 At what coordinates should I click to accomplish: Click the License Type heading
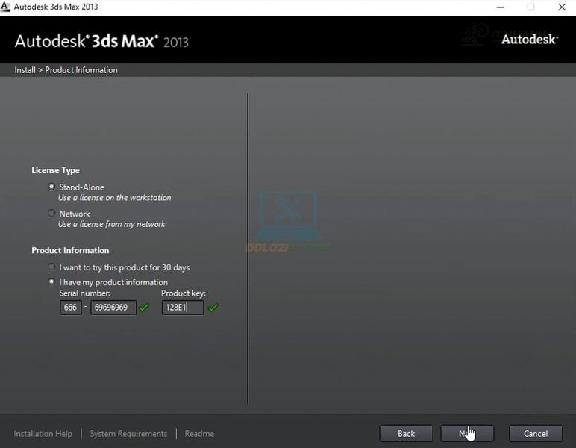(55, 170)
